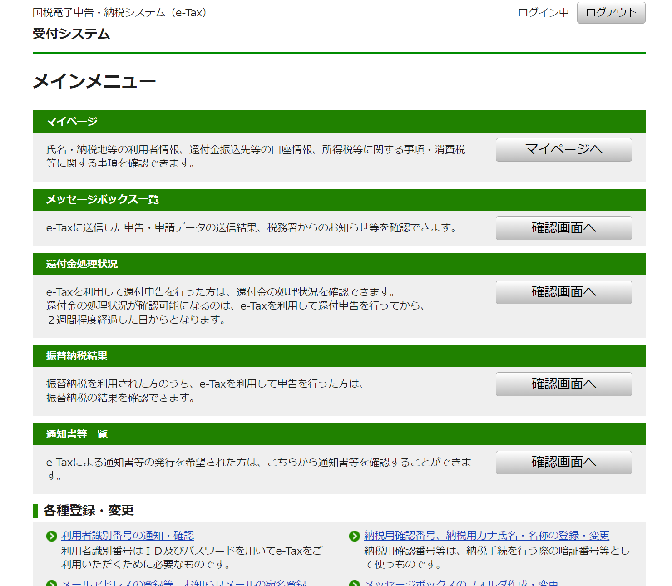Click the 各種登録・変更 heading

89,511
